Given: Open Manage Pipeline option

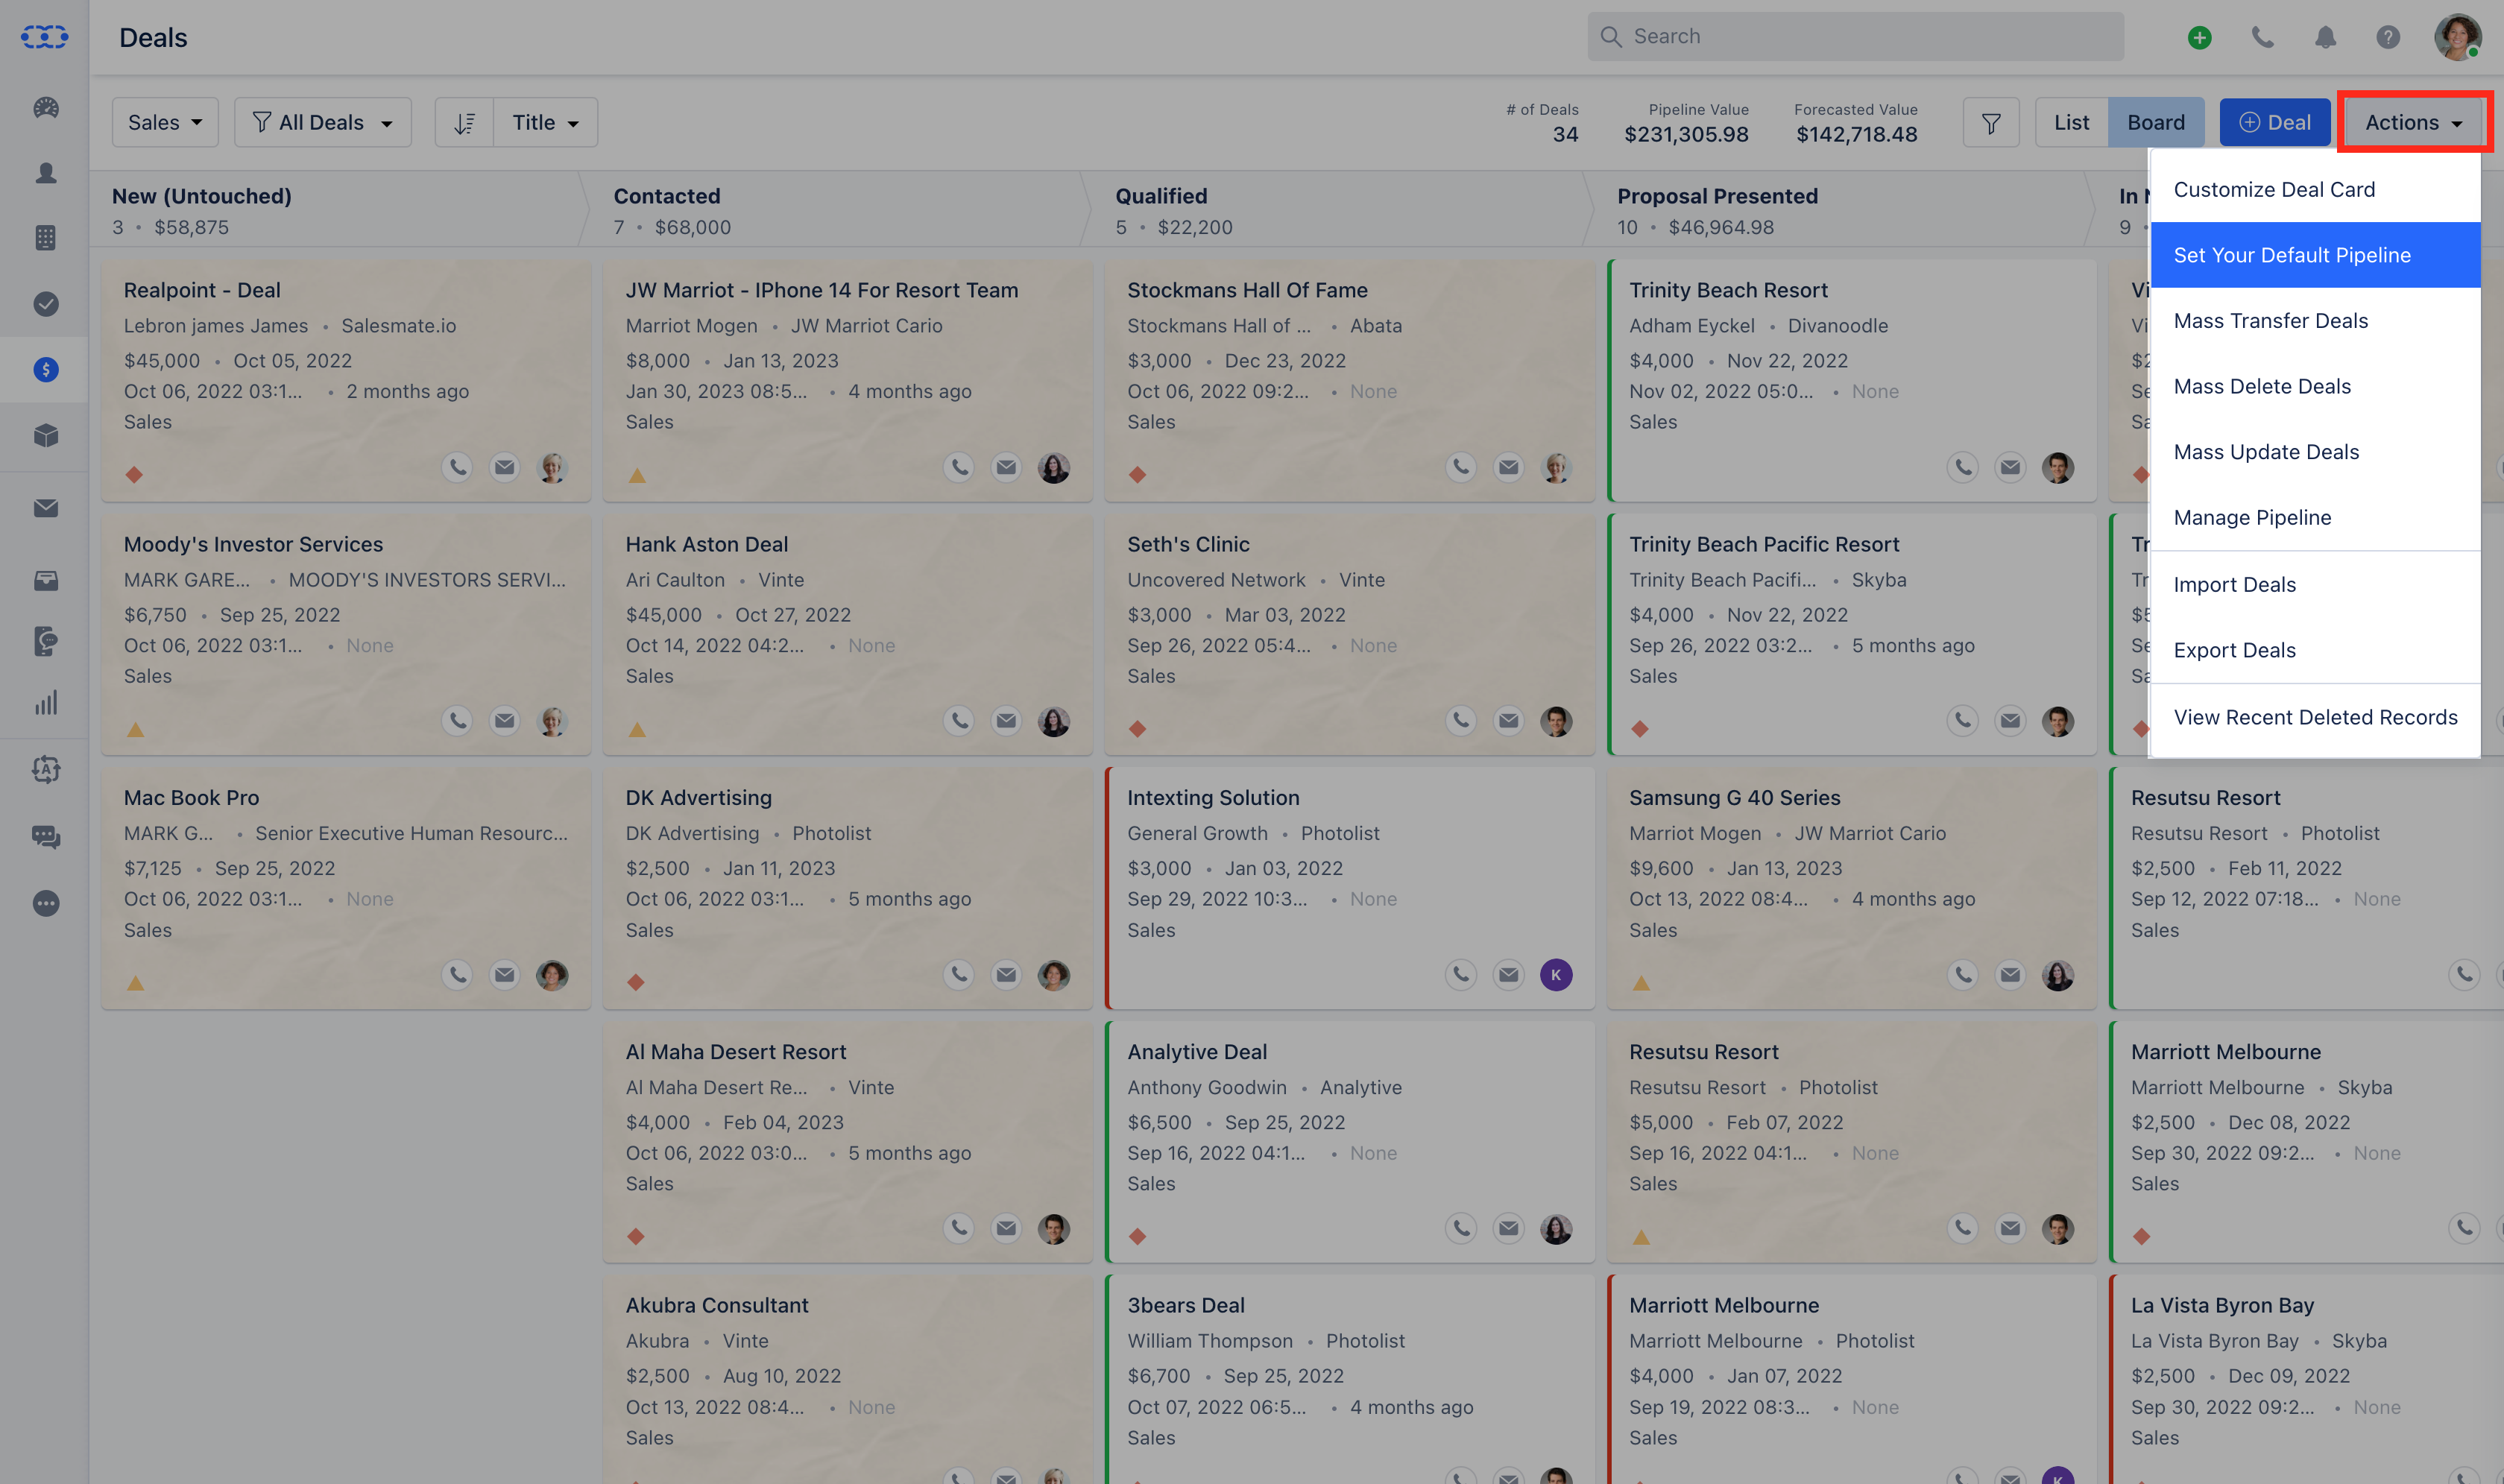Looking at the screenshot, I should tap(2315, 517).
